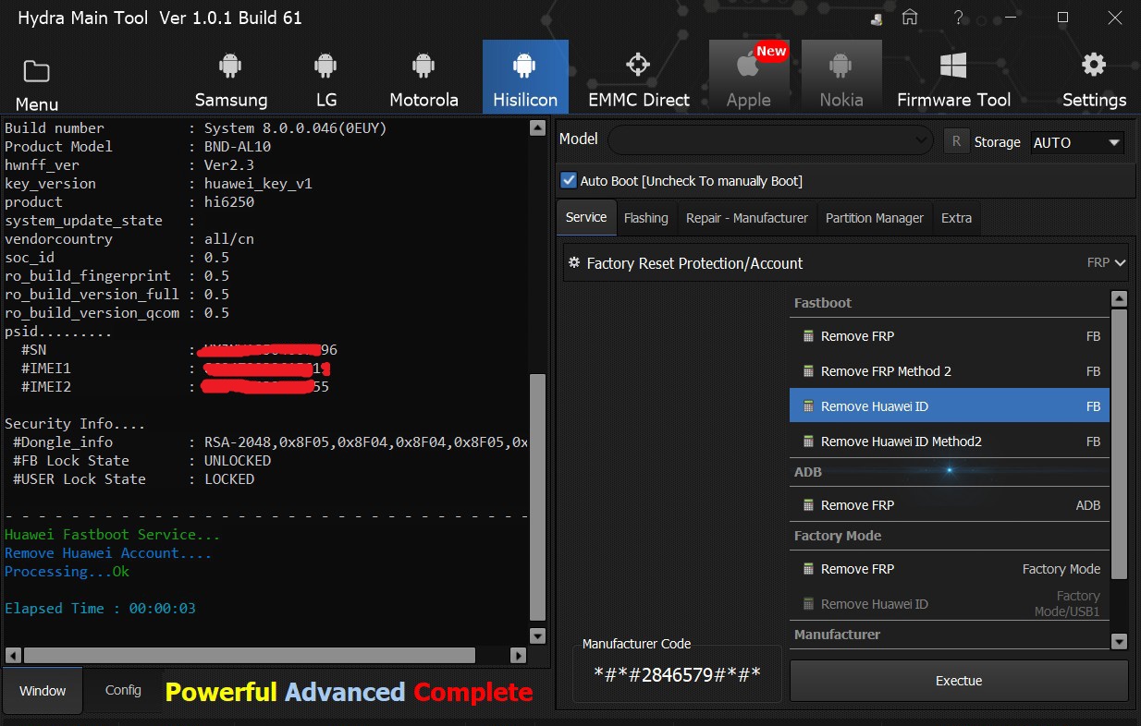This screenshot has height=726, width=1141.
Task: Click the log's horizontal scrollbar
Action: point(250,655)
